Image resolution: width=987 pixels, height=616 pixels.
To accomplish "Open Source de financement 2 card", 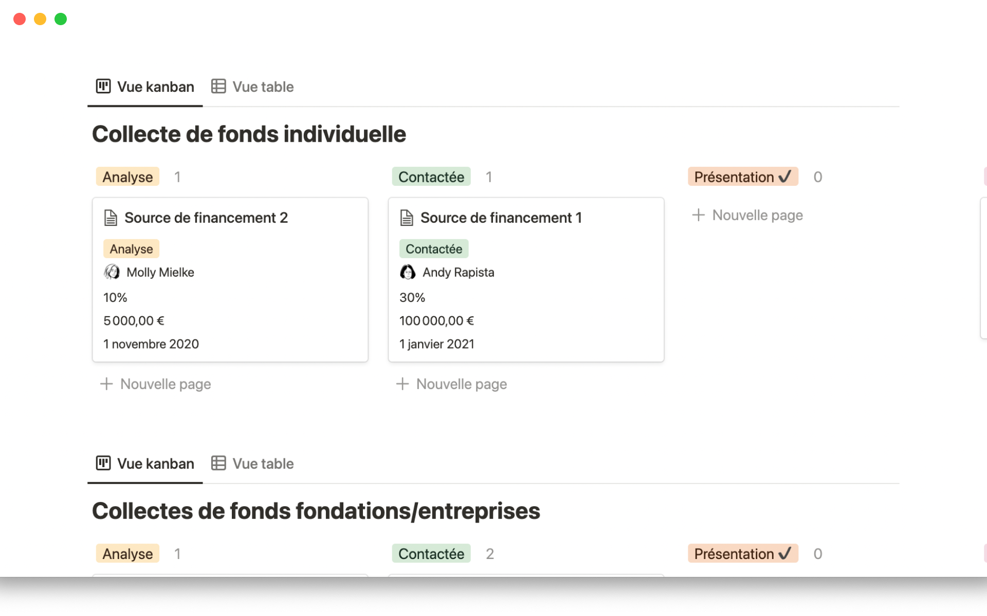I will coord(206,218).
